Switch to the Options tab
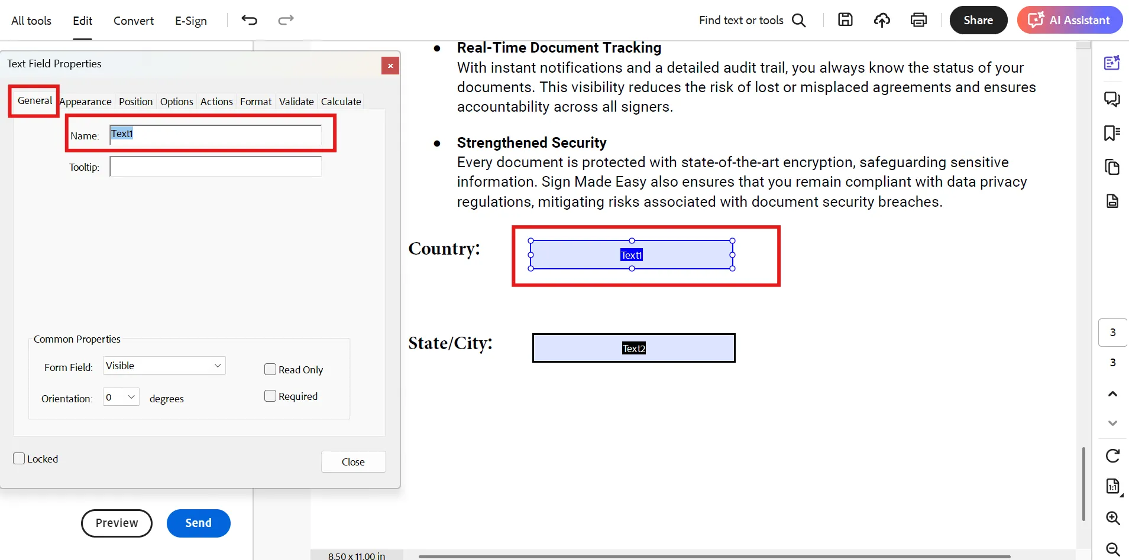The width and height of the screenshot is (1129, 560). point(177,102)
